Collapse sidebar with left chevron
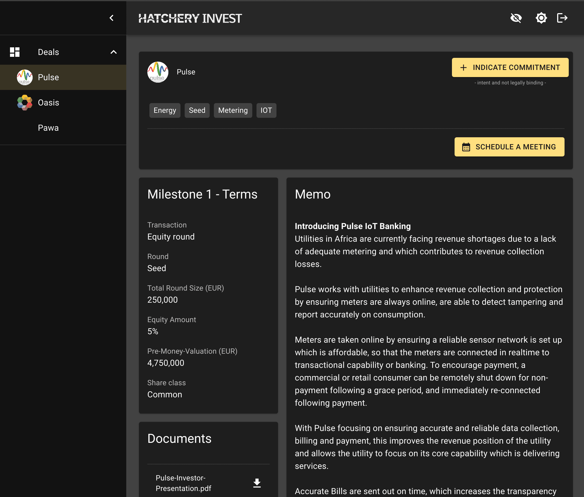The height and width of the screenshot is (497, 584). pyautogui.click(x=112, y=18)
